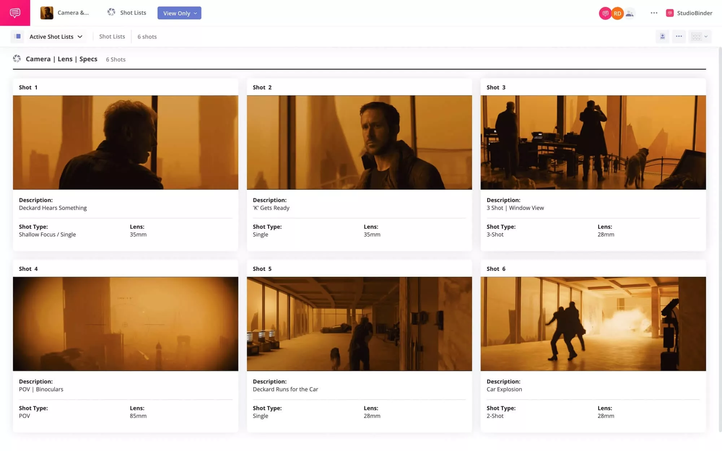
Task: Click the Shot 3 window view image
Action: click(593, 142)
